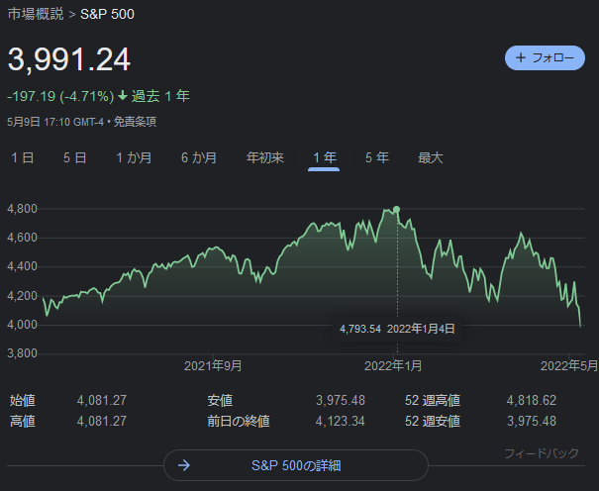This screenshot has width=599, height=491.
Task: Click the 3,800 y-axis label
Action: pos(22,353)
